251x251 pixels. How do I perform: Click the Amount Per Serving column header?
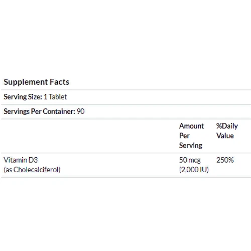tap(191, 136)
